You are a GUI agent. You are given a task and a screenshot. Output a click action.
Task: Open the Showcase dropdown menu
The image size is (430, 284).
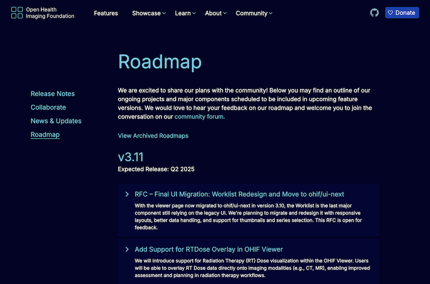pyautogui.click(x=149, y=13)
